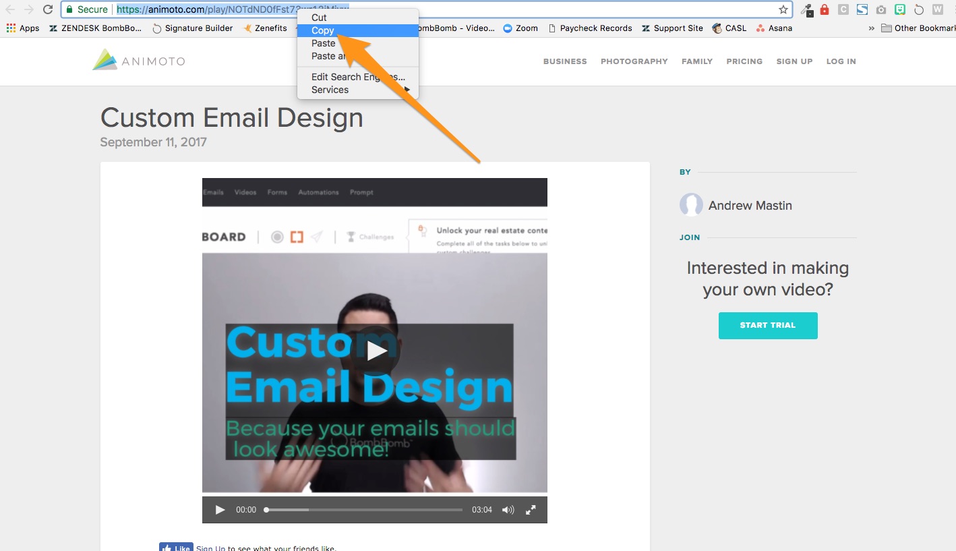Open the Other Bookmarks folder
This screenshot has height=551, width=956.
[918, 28]
